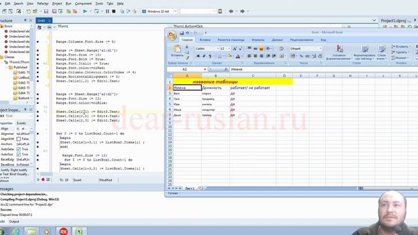Open Excel from the Windows taskbar
Image resolution: width=418 pixels, height=235 pixels.
point(79,231)
